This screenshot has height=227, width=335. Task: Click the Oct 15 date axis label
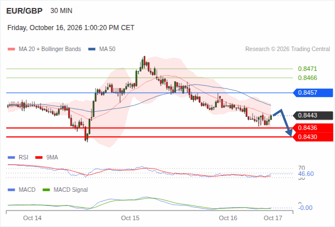(130, 218)
